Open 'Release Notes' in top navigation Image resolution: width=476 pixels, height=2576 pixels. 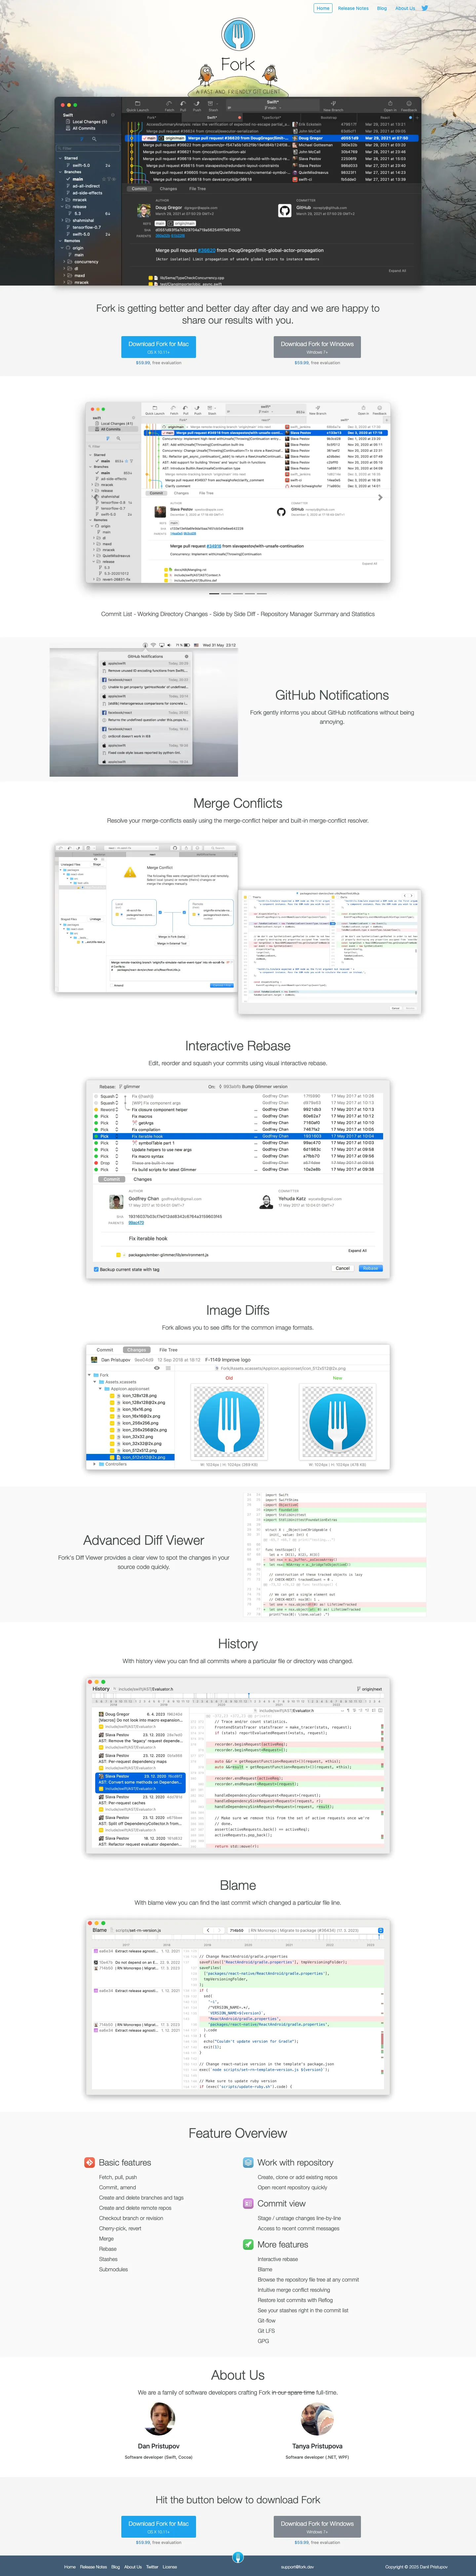coord(353,8)
